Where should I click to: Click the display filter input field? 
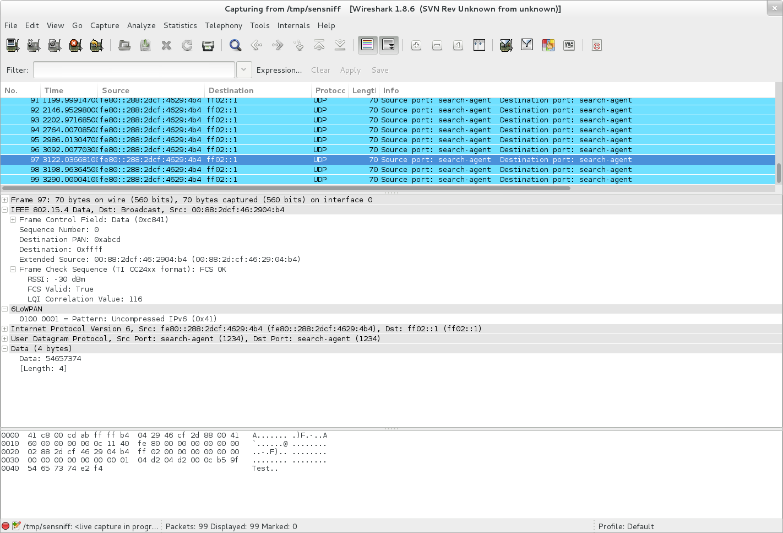(x=134, y=70)
